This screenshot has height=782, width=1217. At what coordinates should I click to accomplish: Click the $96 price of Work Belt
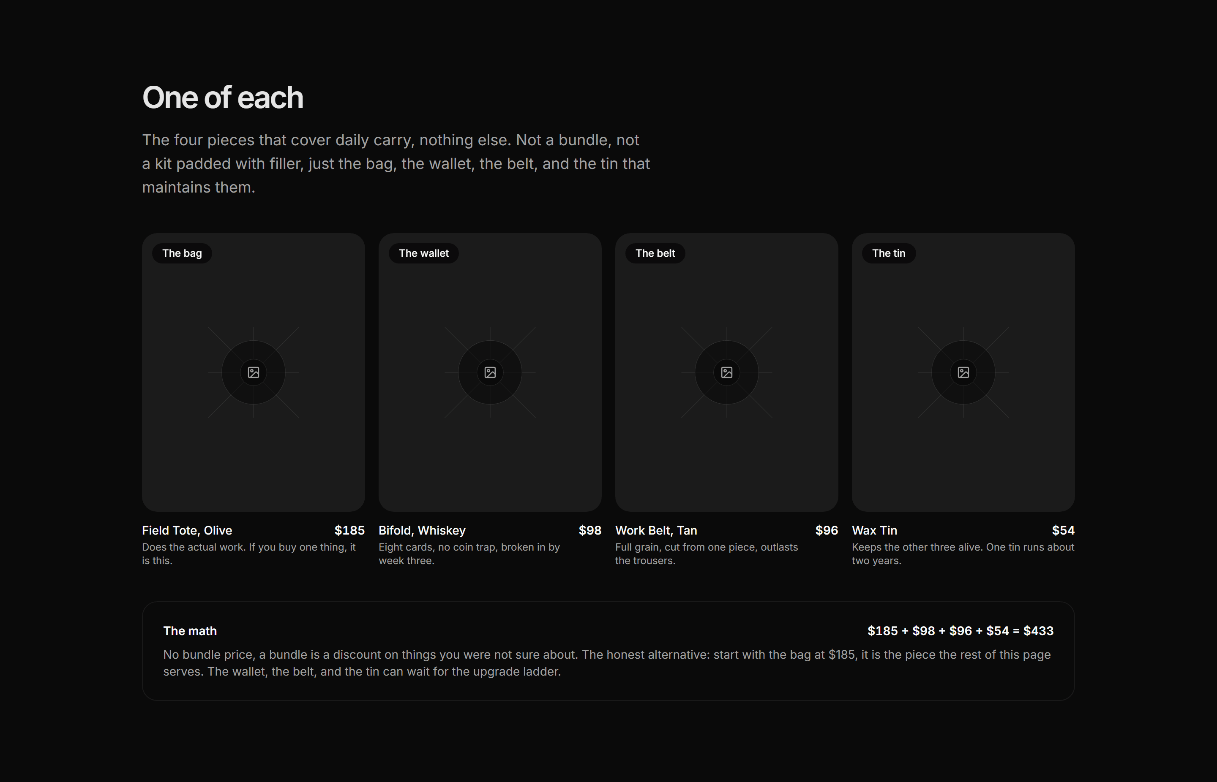827,530
